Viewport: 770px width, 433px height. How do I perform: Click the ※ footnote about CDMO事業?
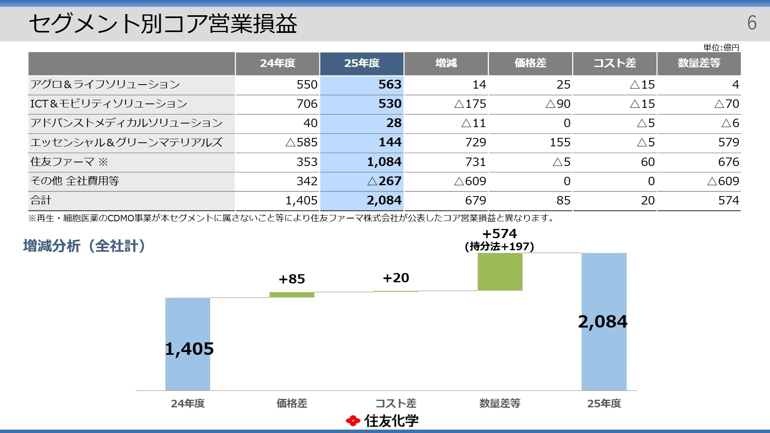(x=292, y=218)
